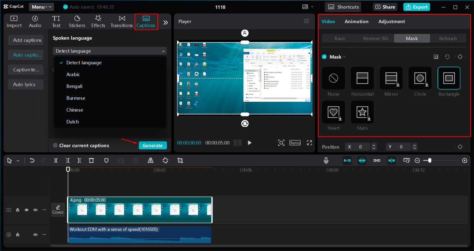The height and width of the screenshot is (251, 474).
Task: Collapse the Mask section arrow
Action: pyautogui.click(x=344, y=57)
